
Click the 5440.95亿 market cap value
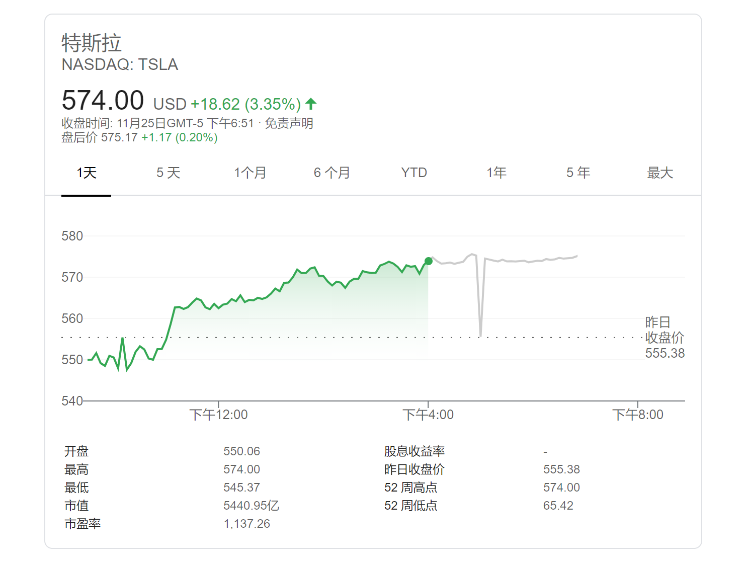(x=252, y=506)
